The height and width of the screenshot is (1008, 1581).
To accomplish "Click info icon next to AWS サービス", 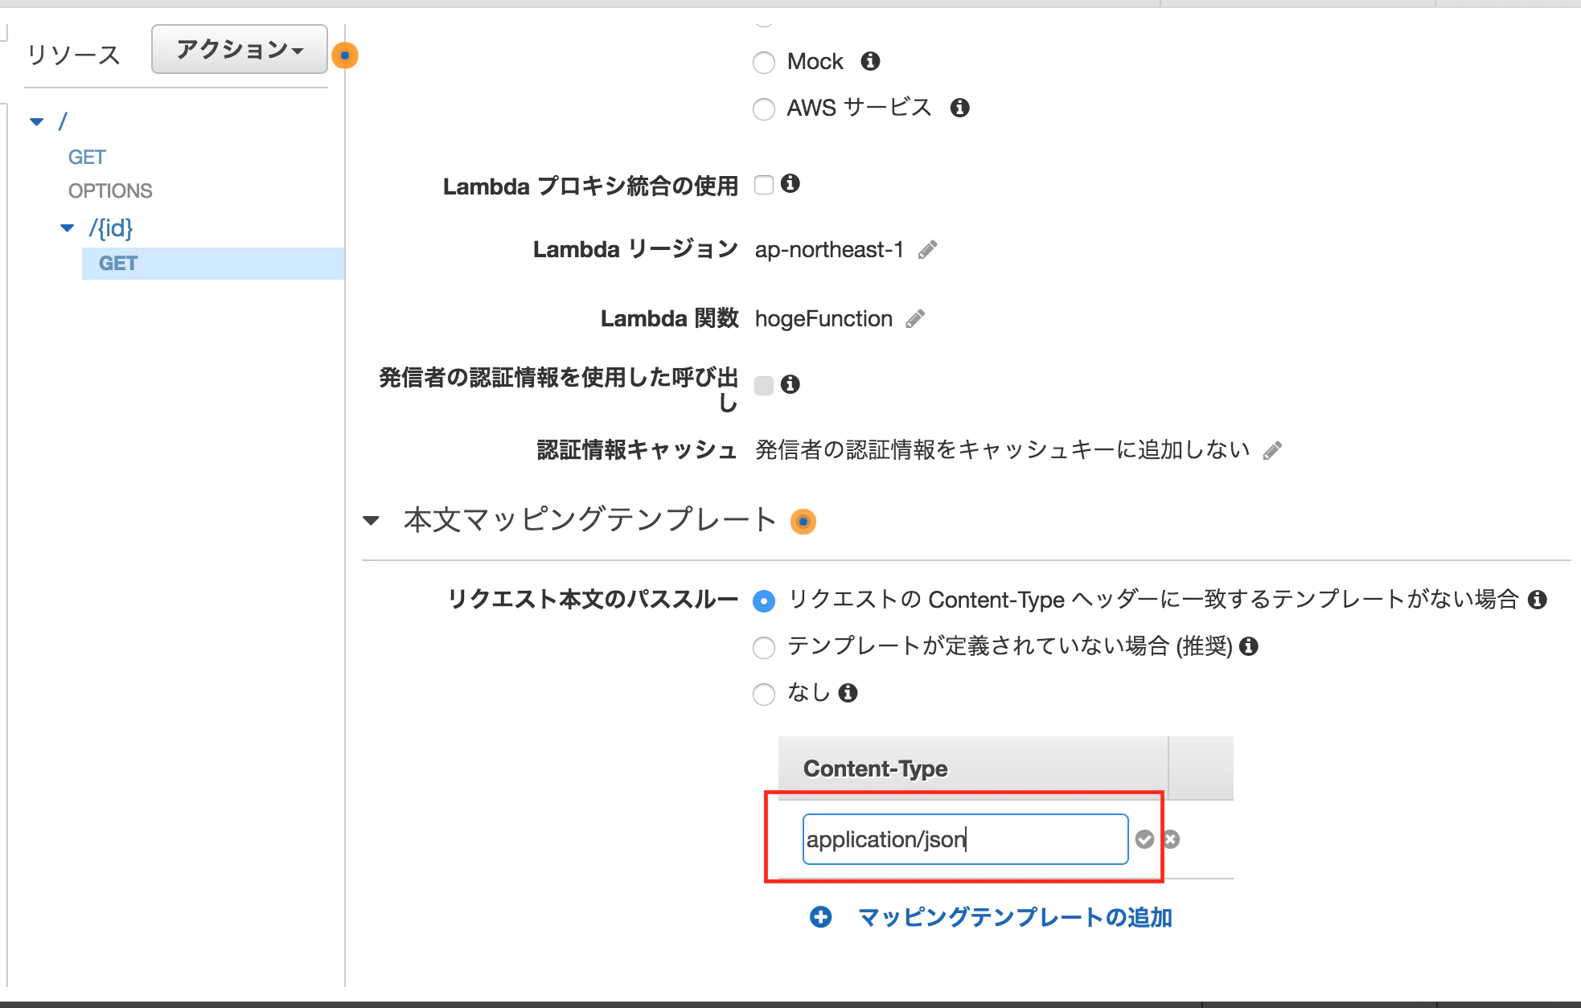I will [959, 108].
